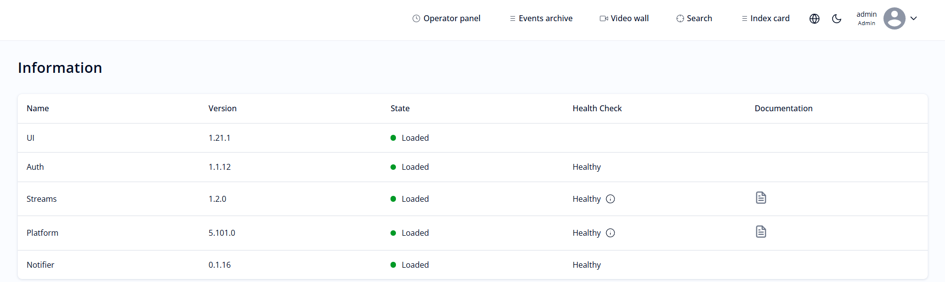Select the Notifier row name
This screenshot has height=282, width=945.
40,265
